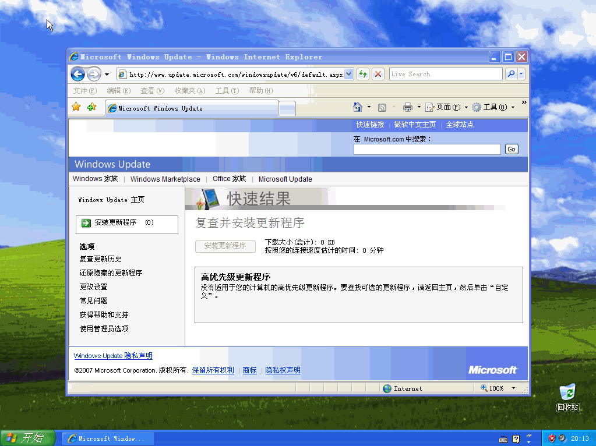Open the 商标 footer link
Viewport: 596px width, 446px height.
point(250,370)
